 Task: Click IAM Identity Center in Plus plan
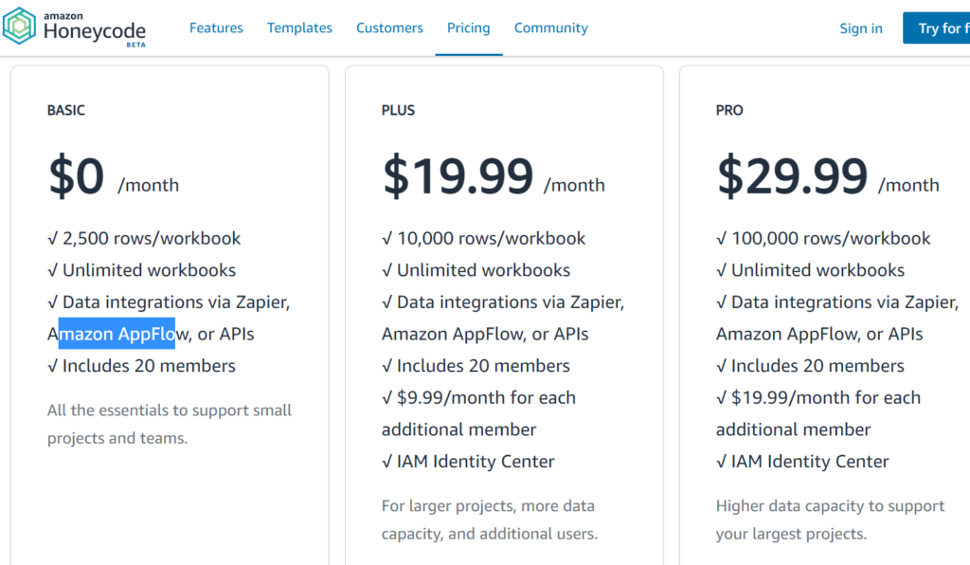click(x=476, y=462)
